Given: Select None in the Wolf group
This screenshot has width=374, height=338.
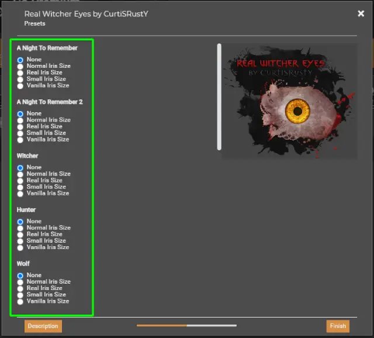Looking at the screenshot, I should tap(20, 275).
